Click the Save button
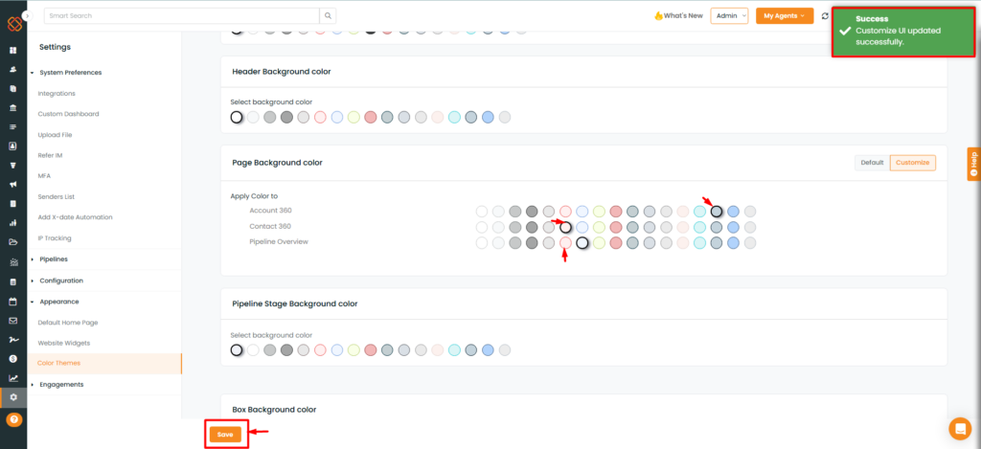Image resolution: width=981 pixels, height=449 pixels. coord(225,434)
